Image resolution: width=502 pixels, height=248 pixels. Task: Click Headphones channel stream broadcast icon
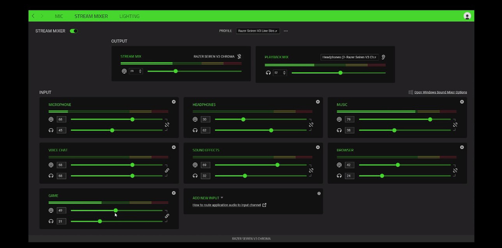tap(195, 119)
